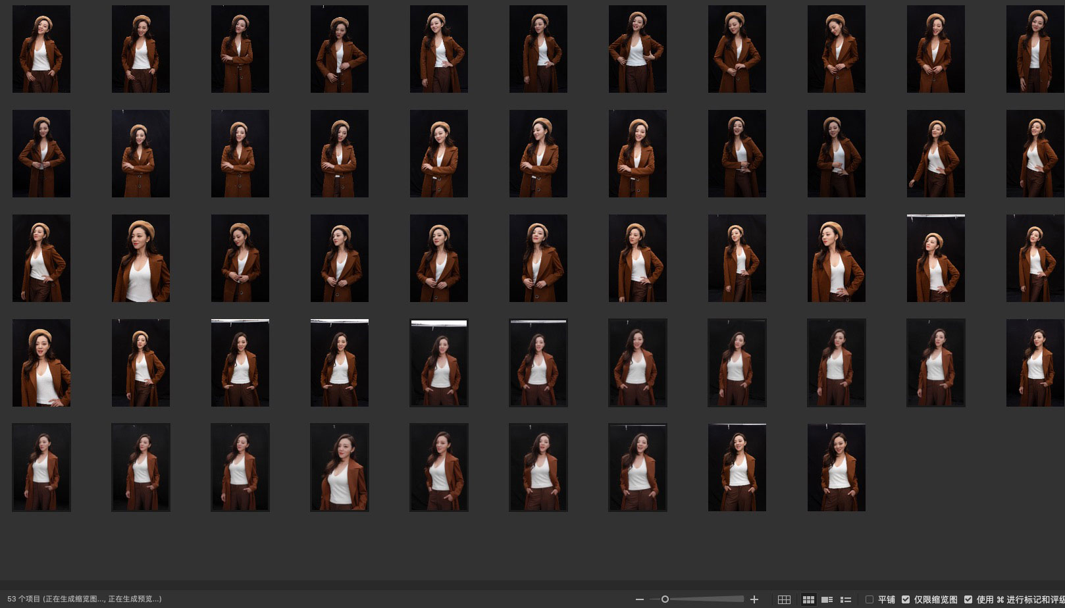Screen dimensions: 1065x608
Task: Select the first thumbnail in the top row
Action: point(41,49)
